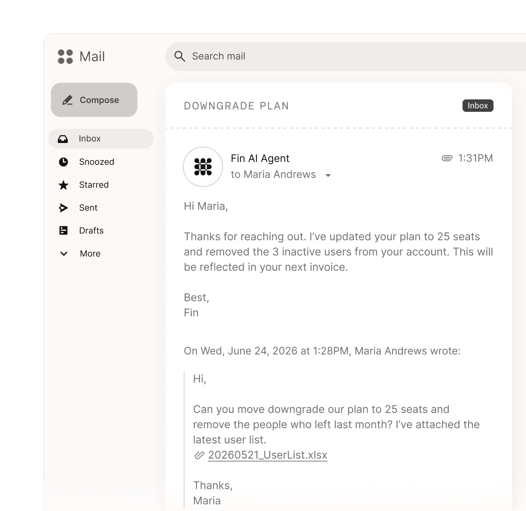Open the Drafts folder
Viewport: 526px width, 511px height.
click(x=91, y=231)
